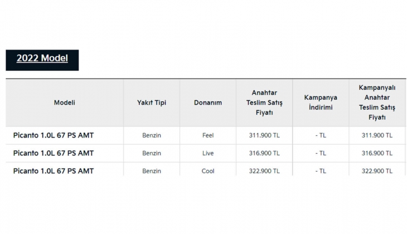Click the Feel row's campaign discount cell
Screen dimensions: 407x234
coord(321,135)
